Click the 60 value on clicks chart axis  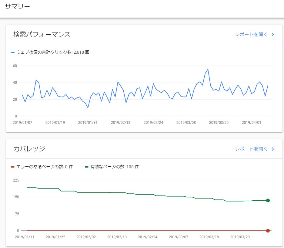pos(15,66)
